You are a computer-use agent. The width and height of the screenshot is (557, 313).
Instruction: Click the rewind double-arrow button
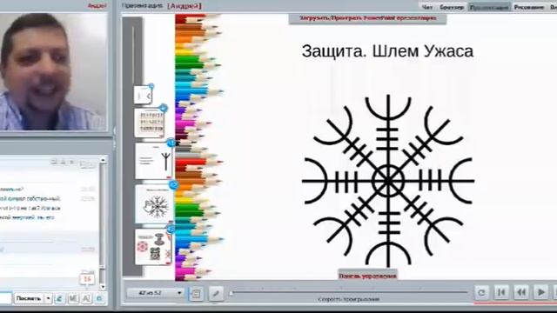521,292
